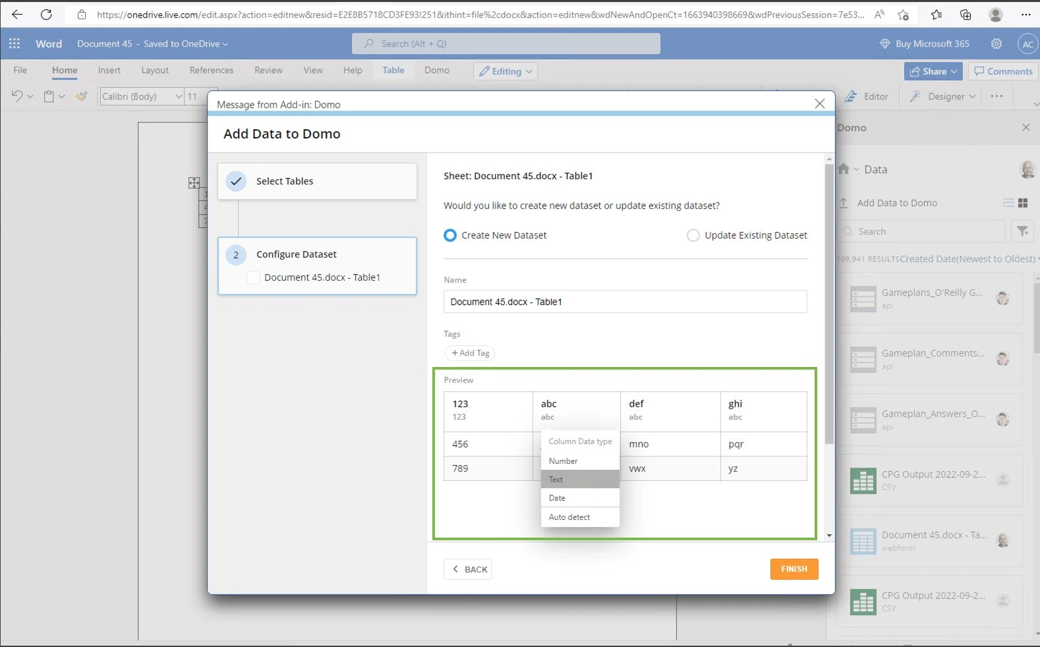Switch to the Layout tab

[x=155, y=70]
